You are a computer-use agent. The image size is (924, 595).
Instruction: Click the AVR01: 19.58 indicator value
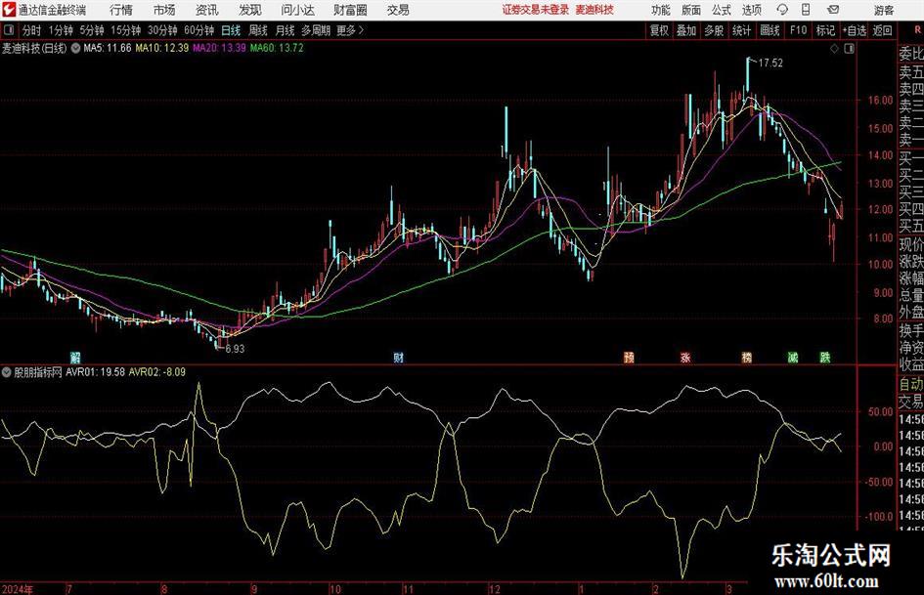[96, 372]
